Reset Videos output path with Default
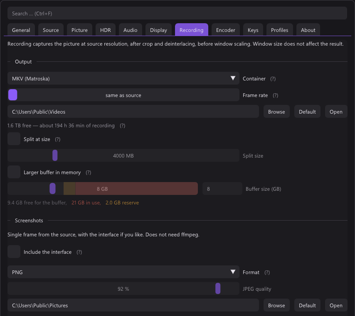The width and height of the screenshot is (355, 316). (307, 112)
